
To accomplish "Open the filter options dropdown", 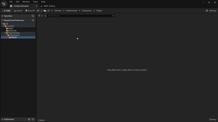I will [x=40, y=16].
